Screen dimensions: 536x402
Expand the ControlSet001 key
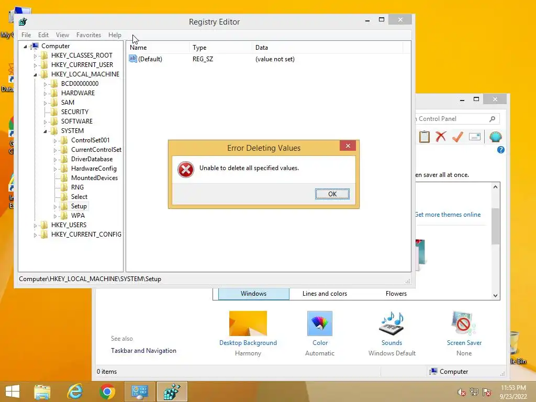(55, 140)
